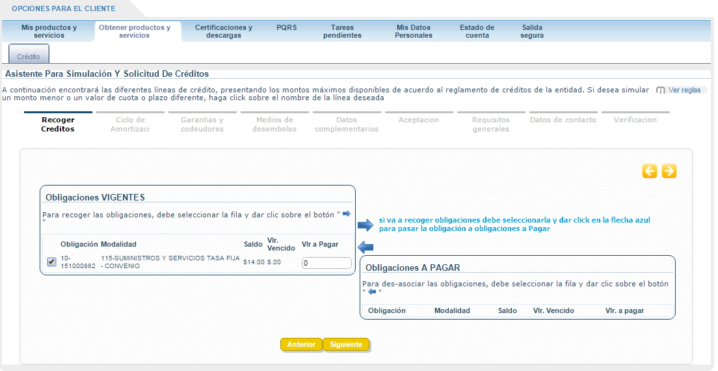The height and width of the screenshot is (371, 718).
Task: Click the yellow right arrow icon
Action: [x=669, y=171]
